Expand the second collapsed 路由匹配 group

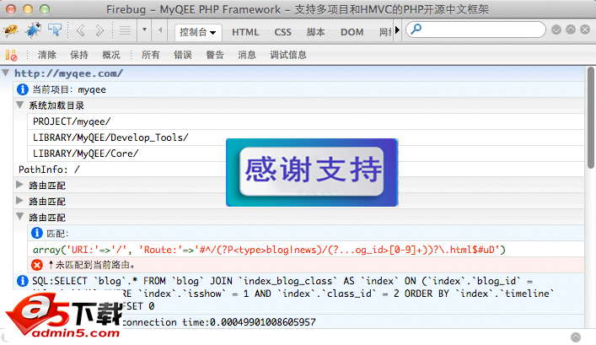click(x=19, y=201)
